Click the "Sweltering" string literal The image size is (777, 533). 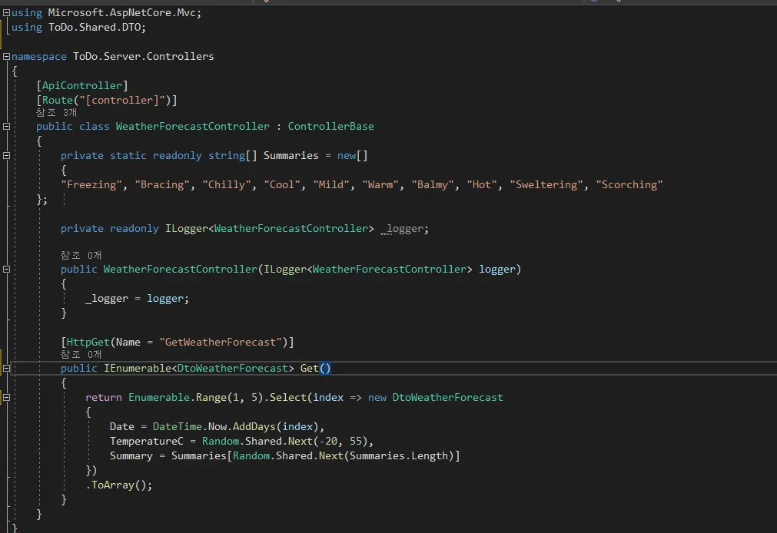[546, 185]
